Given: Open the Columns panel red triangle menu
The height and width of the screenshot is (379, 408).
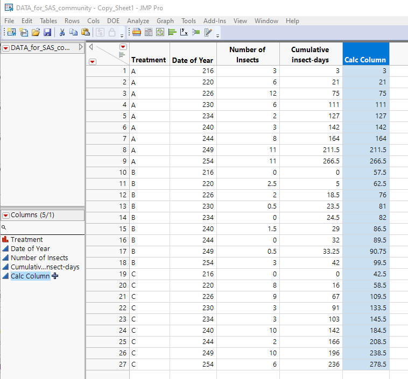Looking at the screenshot, I should coord(6,215).
